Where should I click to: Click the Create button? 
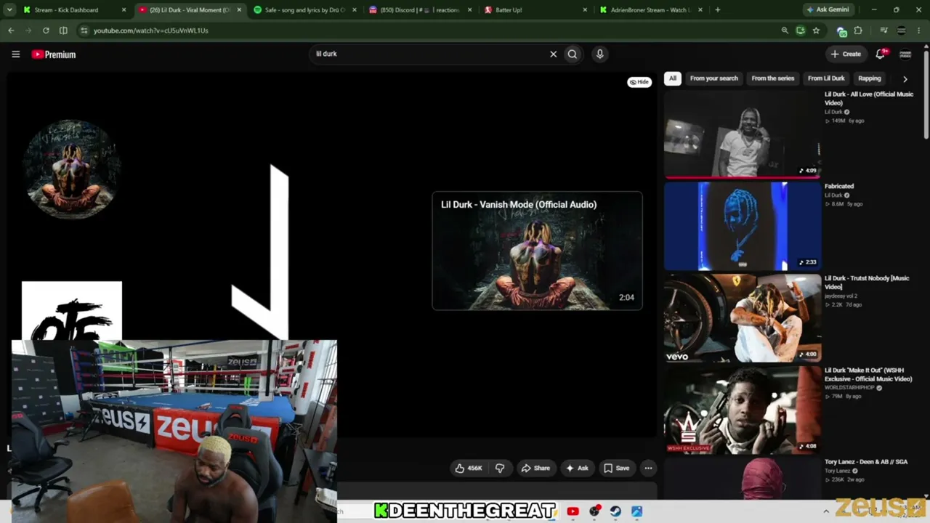846,54
